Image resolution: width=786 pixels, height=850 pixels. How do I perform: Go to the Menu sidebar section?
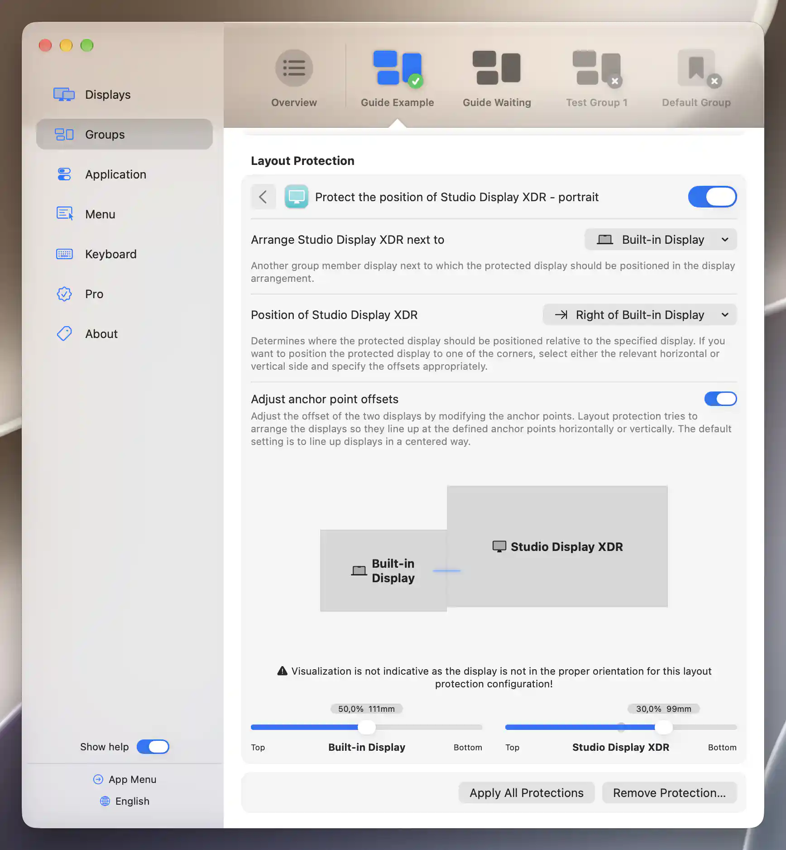click(124, 214)
